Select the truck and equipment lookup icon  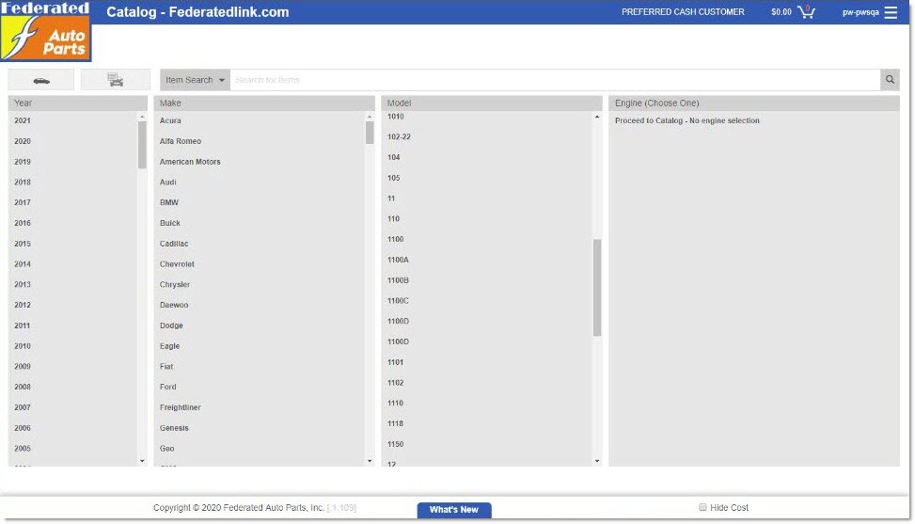coord(115,80)
